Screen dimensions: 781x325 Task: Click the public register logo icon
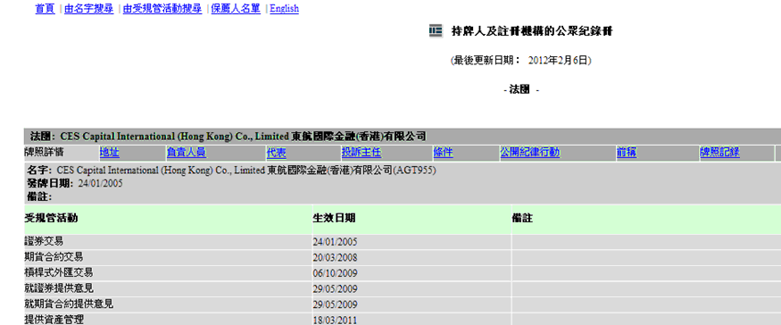pyautogui.click(x=436, y=31)
